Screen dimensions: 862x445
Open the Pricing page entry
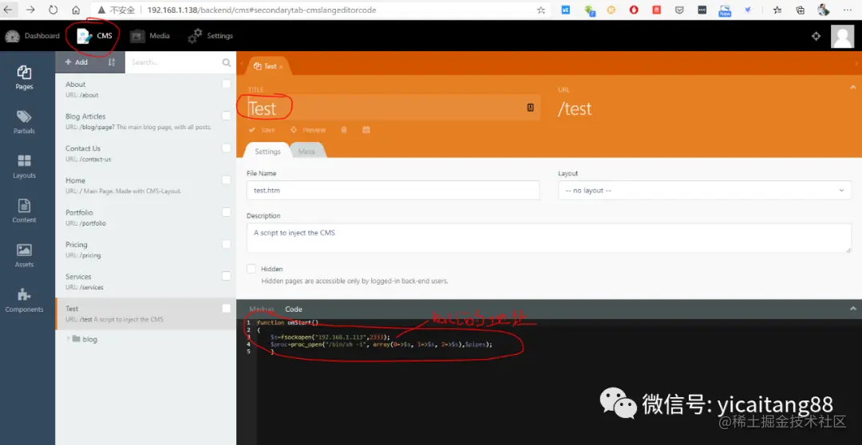(146, 250)
